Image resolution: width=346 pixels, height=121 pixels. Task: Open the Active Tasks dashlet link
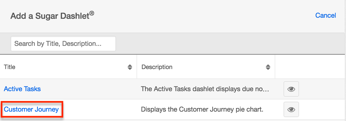pos(22,89)
